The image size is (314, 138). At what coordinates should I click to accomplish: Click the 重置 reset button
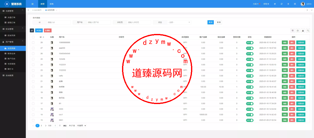click(x=219, y=22)
